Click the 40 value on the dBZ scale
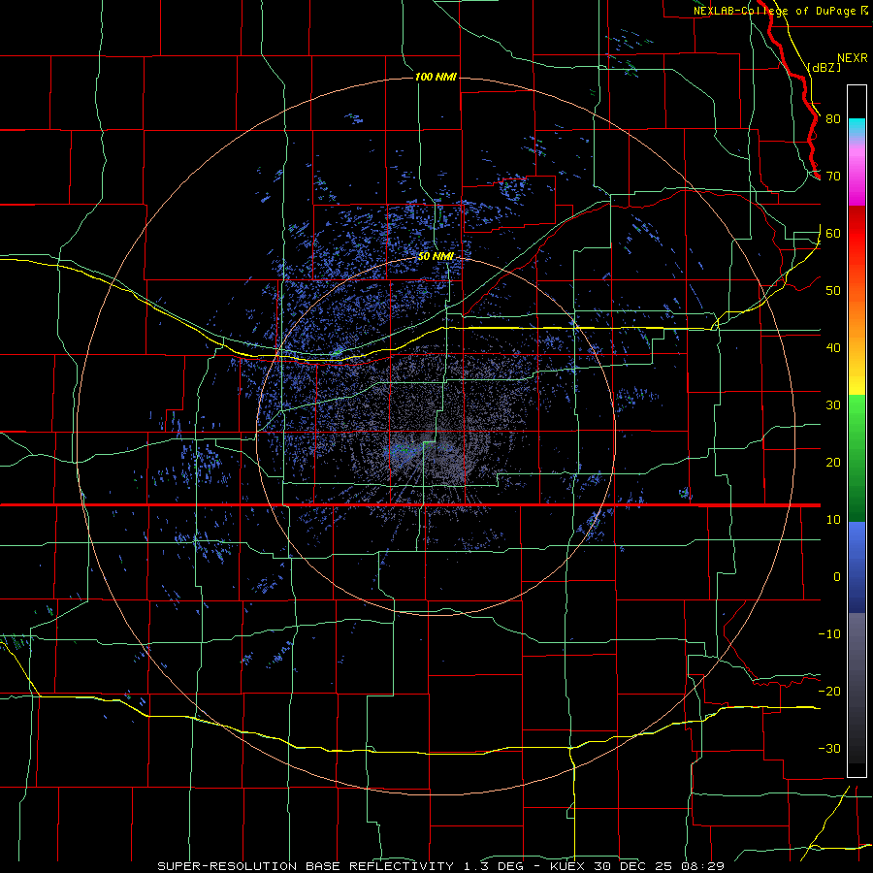 [x=833, y=348]
